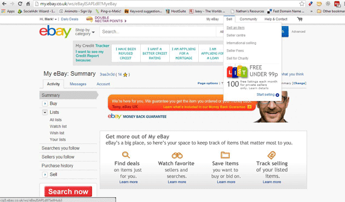345x202 pixels.
Task: Expand the Buy section in the sidebar
Action: click(x=45, y=103)
